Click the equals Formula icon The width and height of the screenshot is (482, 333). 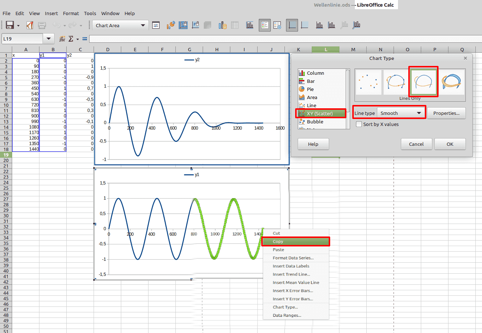point(85,39)
